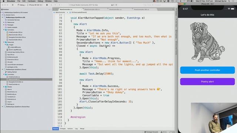Open the Hardware menu
The height and width of the screenshot is (133, 237).
31,1
